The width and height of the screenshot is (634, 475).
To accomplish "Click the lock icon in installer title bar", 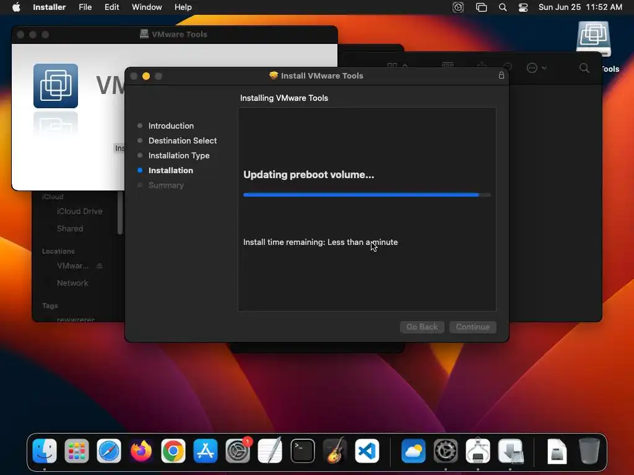I will click(x=502, y=75).
